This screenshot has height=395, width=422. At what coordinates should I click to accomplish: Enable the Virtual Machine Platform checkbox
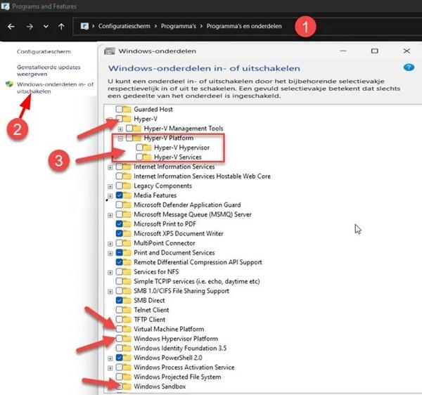120,329
